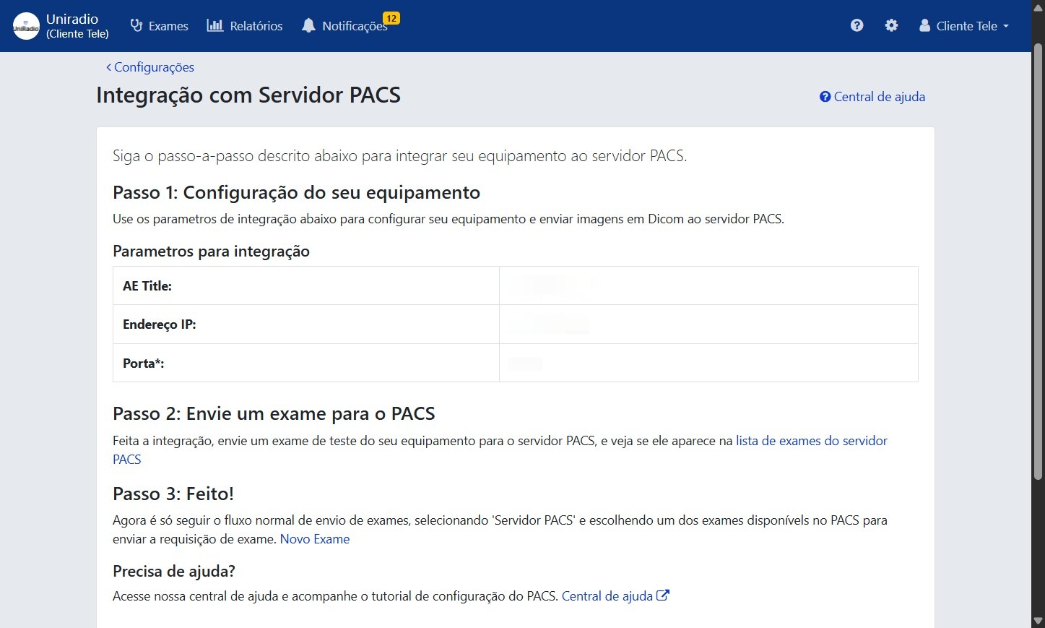
Task: Click the Notificações bell icon
Action: (308, 25)
